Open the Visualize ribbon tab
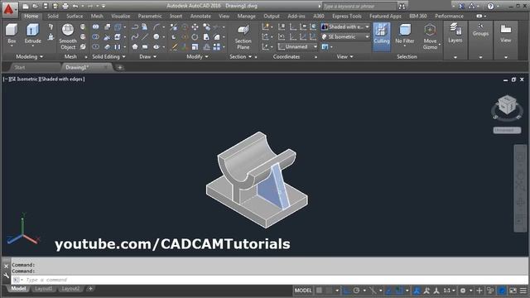This screenshot has height=298, width=530. 121,16
